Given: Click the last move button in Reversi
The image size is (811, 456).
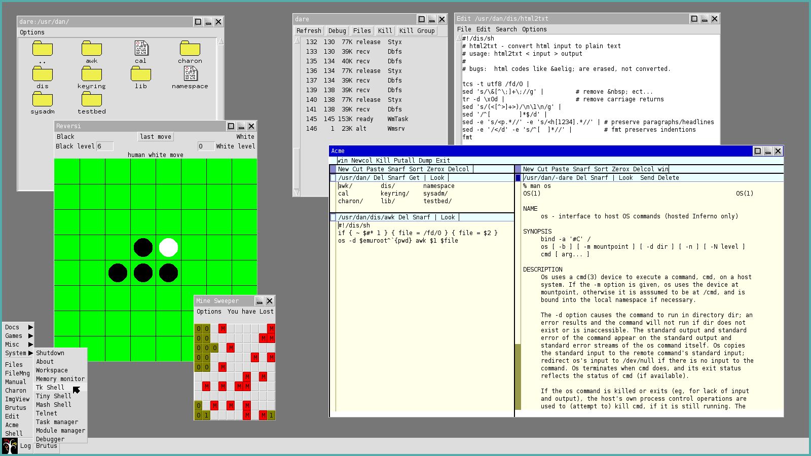Looking at the screenshot, I should click(156, 137).
